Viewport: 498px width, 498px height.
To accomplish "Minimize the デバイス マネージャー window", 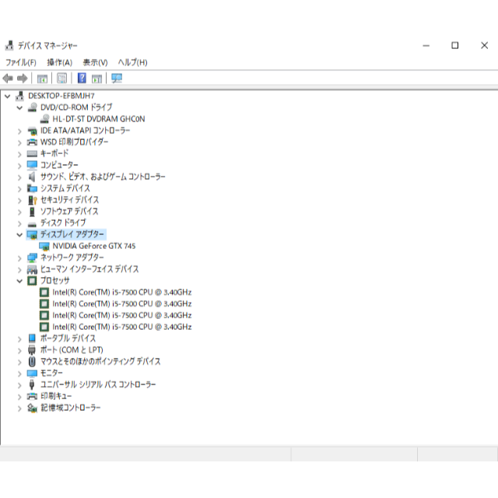I will (x=426, y=46).
